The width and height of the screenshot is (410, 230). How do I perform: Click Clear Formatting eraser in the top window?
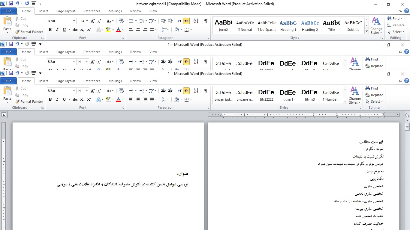pos(121,21)
